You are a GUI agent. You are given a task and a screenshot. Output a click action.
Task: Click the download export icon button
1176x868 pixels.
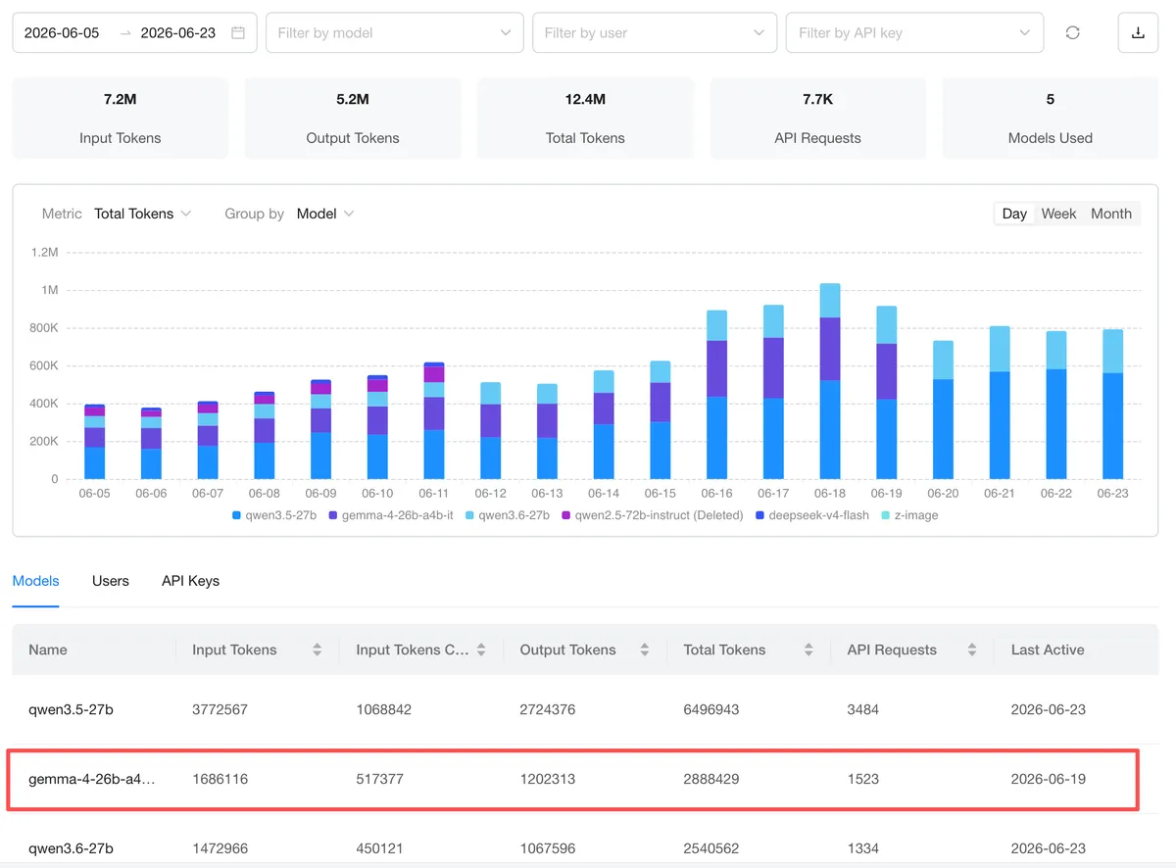tap(1138, 32)
